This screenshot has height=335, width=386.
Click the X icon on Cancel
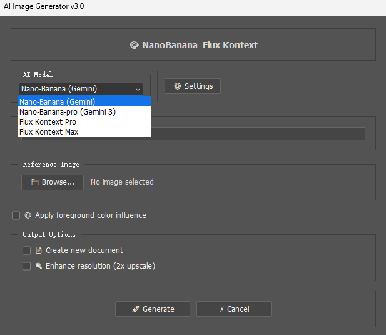click(221, 309)
